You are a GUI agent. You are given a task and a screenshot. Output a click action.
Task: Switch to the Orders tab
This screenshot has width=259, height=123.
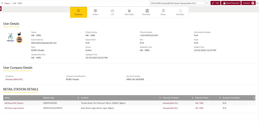tap(95, 12)
